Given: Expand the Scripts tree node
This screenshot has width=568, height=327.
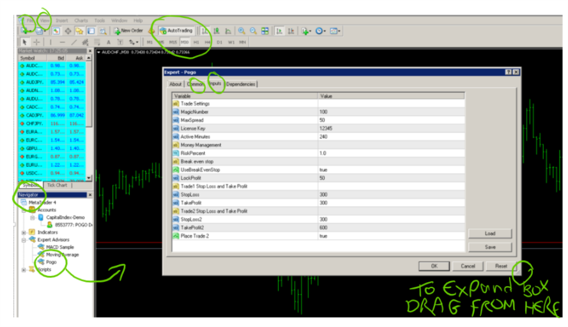Looking at the screenshot, I should 24,270.
